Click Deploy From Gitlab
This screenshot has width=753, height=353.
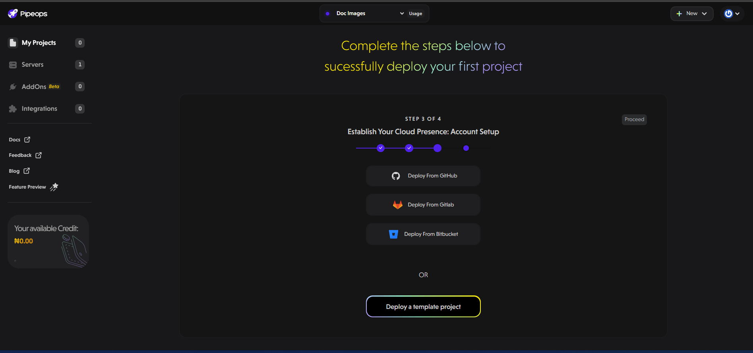[x=423, y=205]
